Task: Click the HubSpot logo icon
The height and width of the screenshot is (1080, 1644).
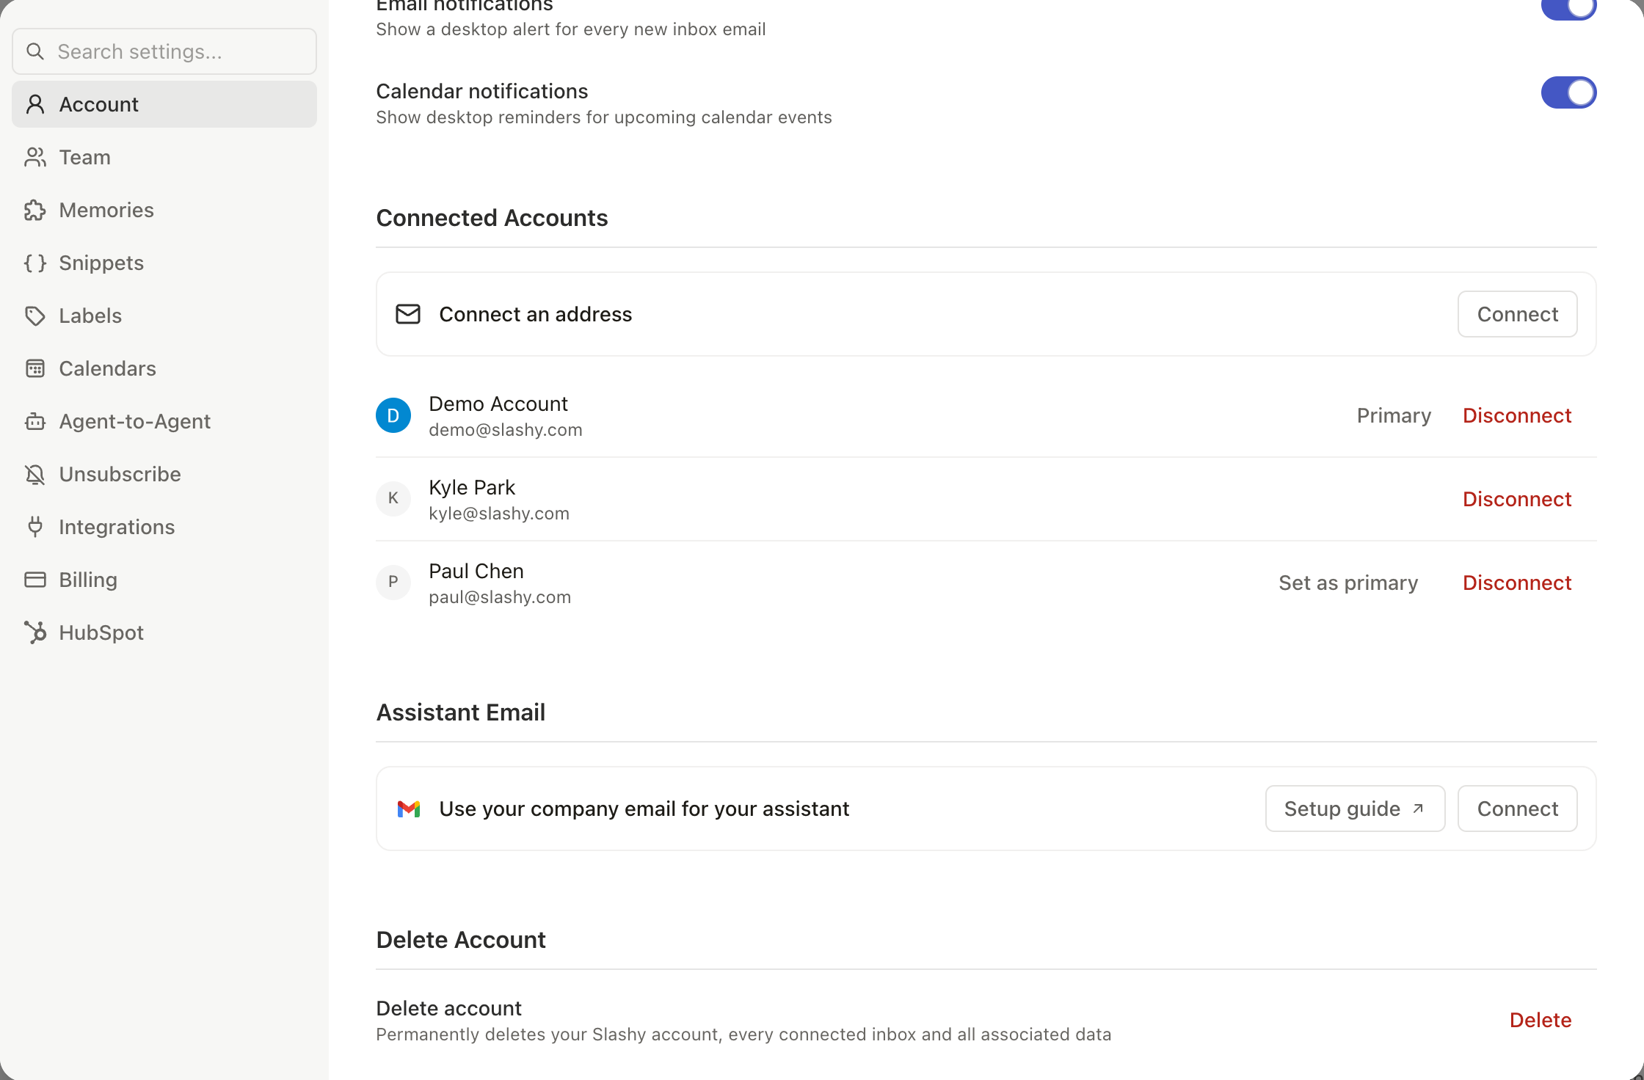Action: point(34,632)
